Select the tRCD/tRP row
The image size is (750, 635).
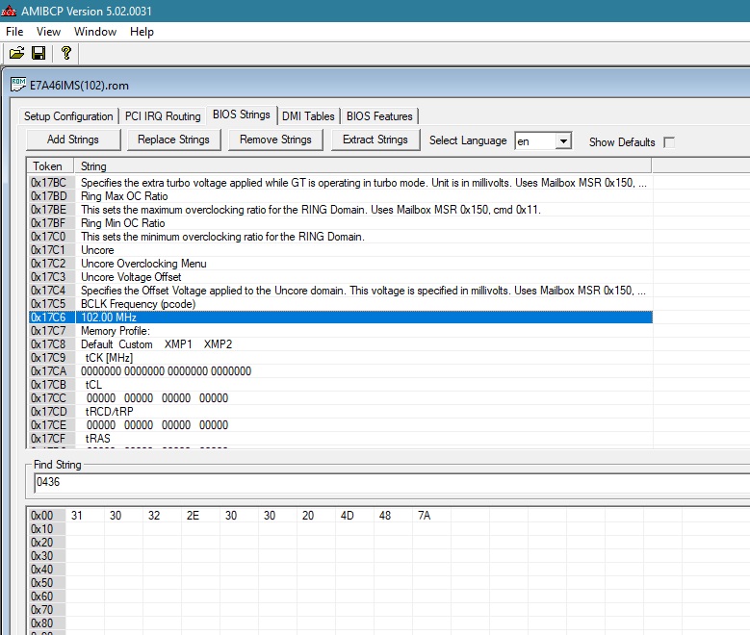pos(340,411)
